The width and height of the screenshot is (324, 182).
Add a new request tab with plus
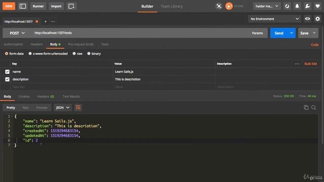tap(46, 21)
